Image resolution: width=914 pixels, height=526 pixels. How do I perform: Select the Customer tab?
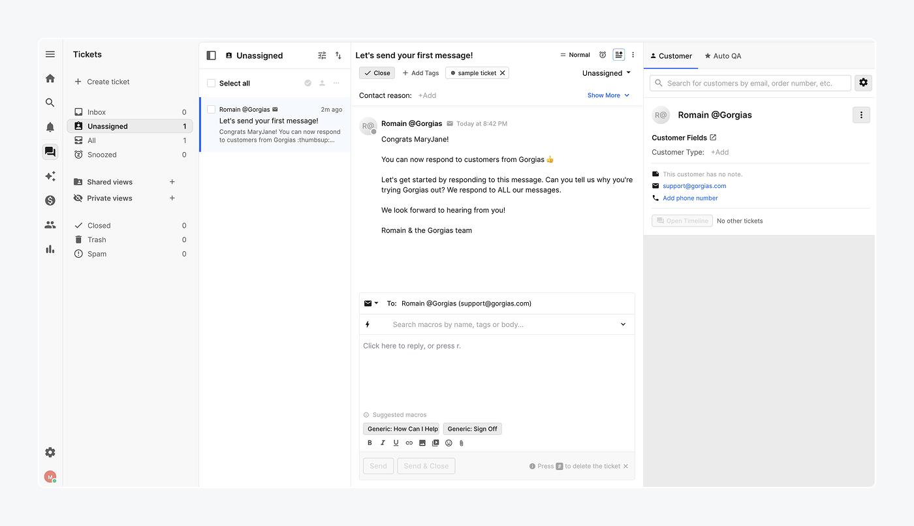click(671, 55)
